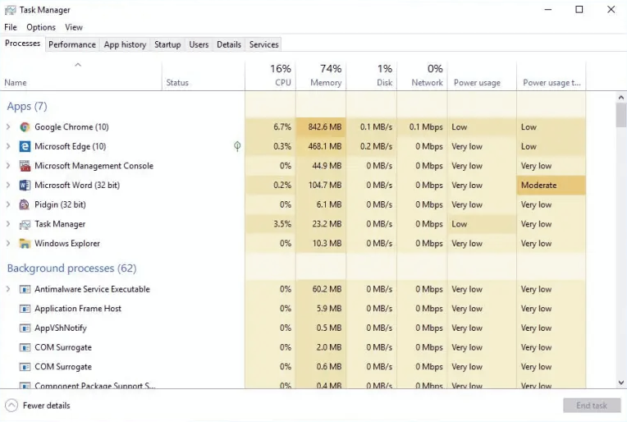The height and width of the screenshot is (422, 627).
Task: Click the Background processes (62) heading
Action: tap(72, 268)
